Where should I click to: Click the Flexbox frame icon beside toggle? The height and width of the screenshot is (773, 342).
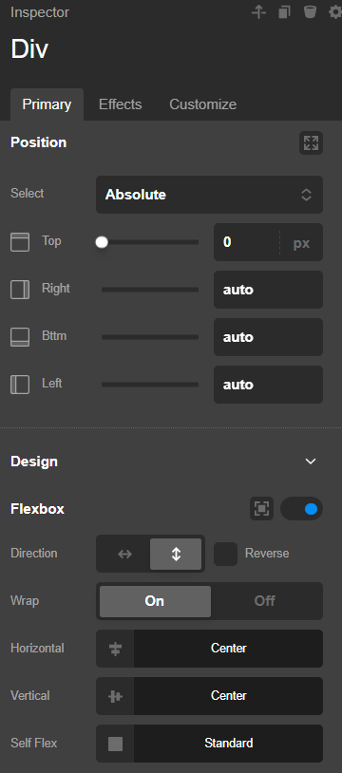pyautogui.click(x=261, y=509)
